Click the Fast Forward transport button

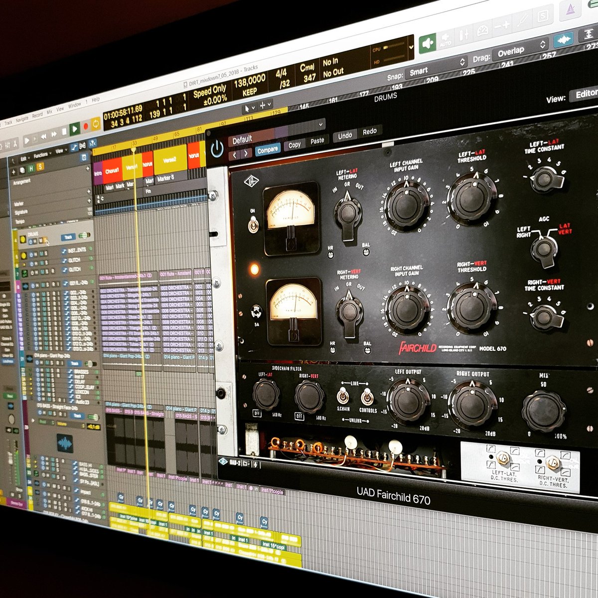[x=54, y=134]
